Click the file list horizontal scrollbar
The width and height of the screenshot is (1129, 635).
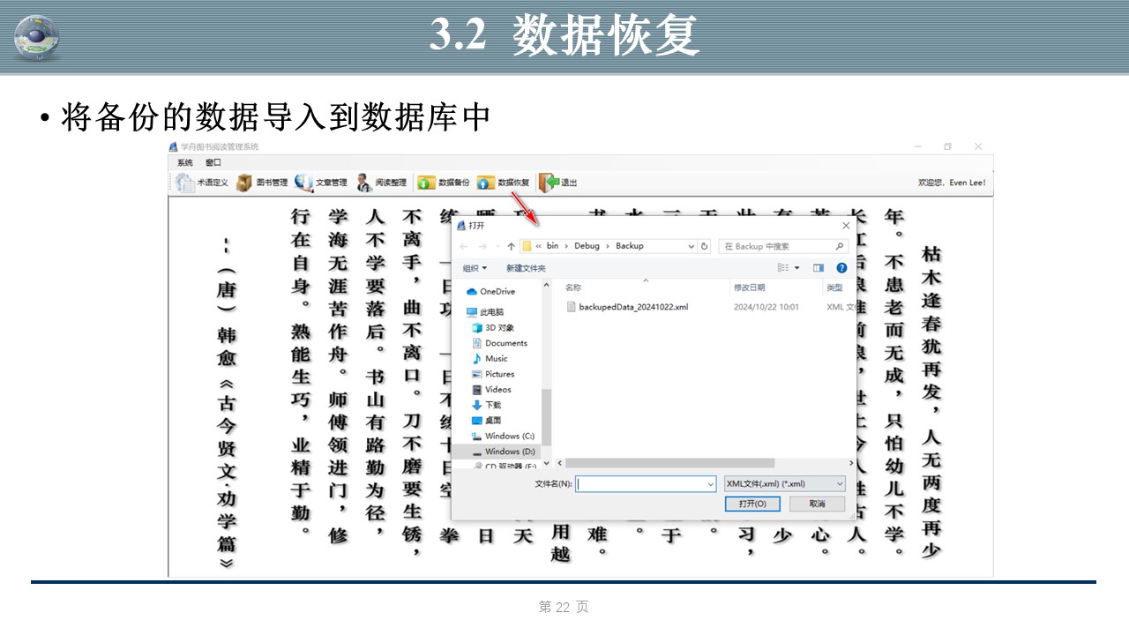point(669,463)
